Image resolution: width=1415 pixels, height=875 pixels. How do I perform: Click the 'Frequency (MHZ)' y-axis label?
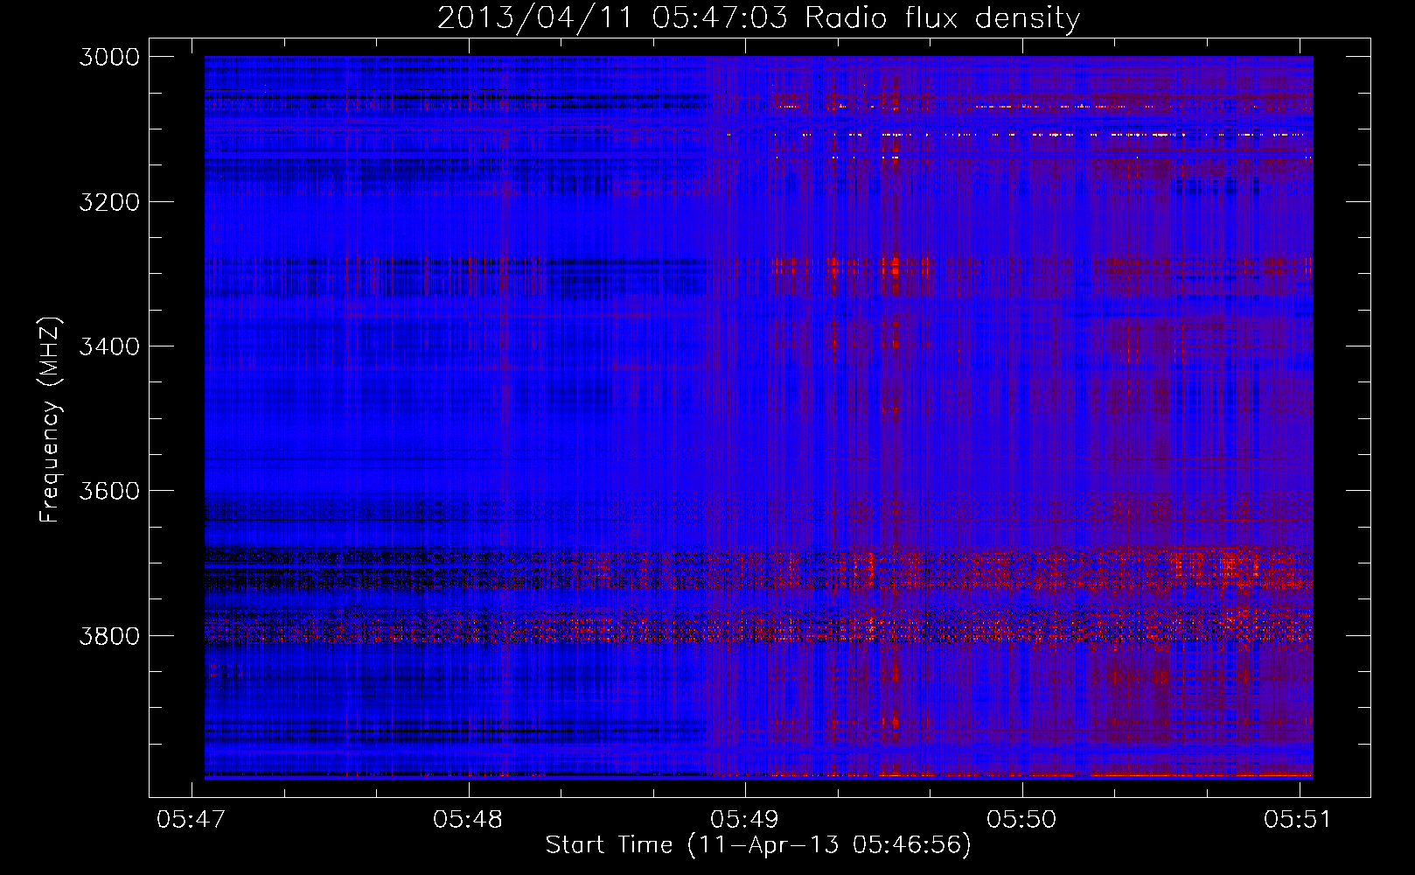[x=50, y=420]
